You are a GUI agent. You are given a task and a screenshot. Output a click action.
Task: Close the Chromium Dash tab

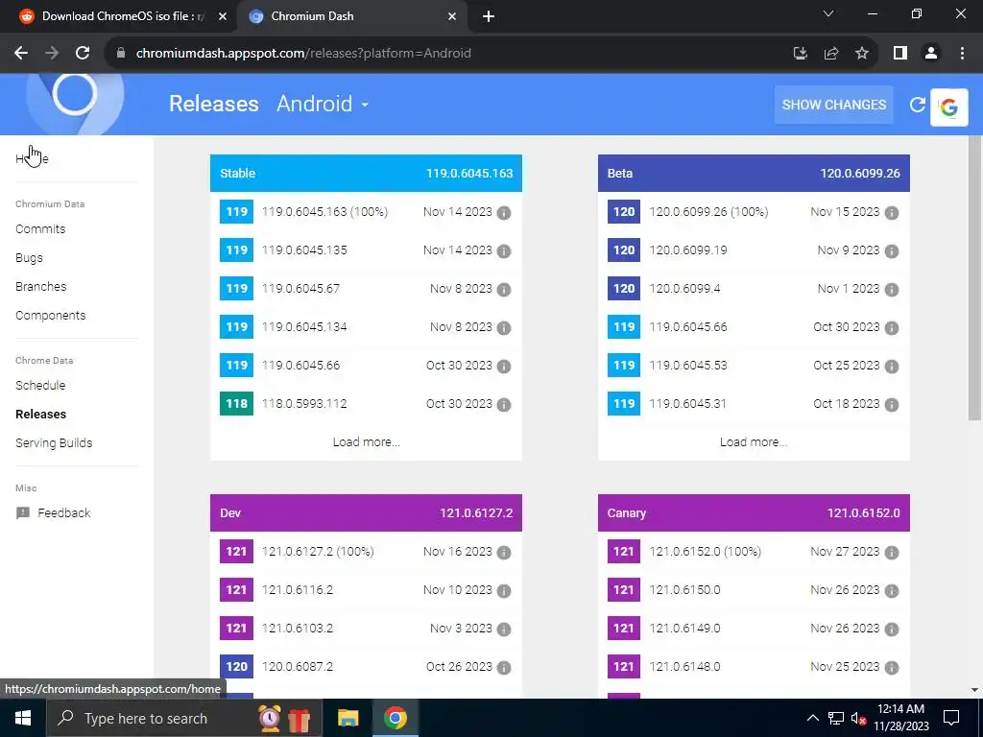click(x=452, y=16)
